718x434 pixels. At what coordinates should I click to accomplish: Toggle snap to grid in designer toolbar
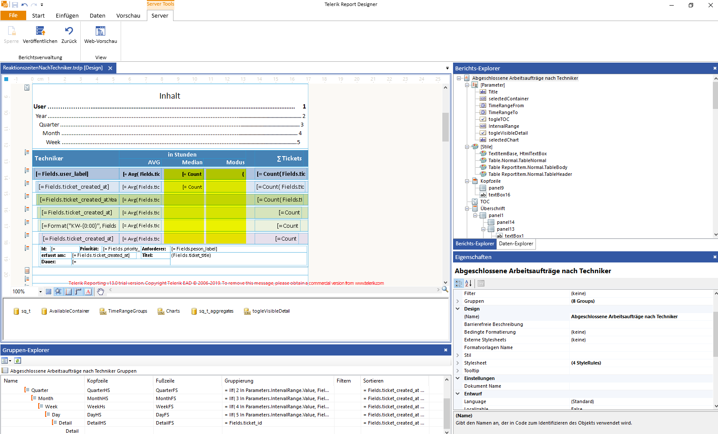pyautogui.click(x=58, y=292)
